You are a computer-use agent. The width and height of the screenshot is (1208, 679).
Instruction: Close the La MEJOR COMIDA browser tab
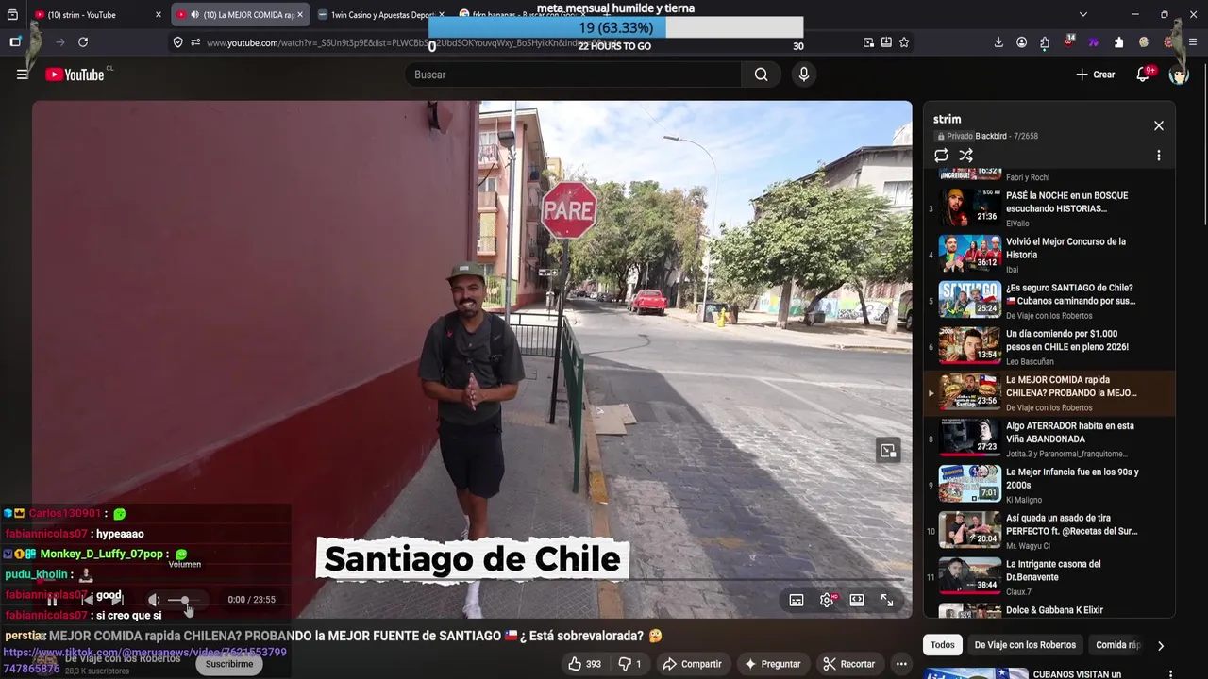[300, 15]
